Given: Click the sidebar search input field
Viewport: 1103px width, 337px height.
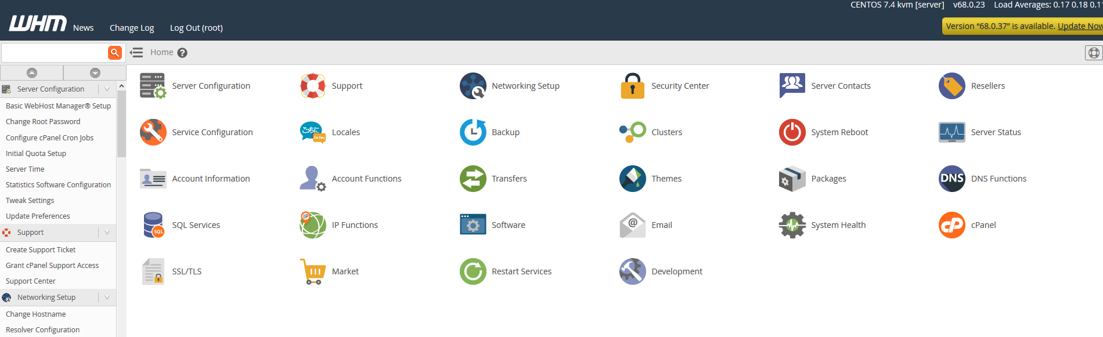Looking at the screenshot, I should tap(55, 53).
